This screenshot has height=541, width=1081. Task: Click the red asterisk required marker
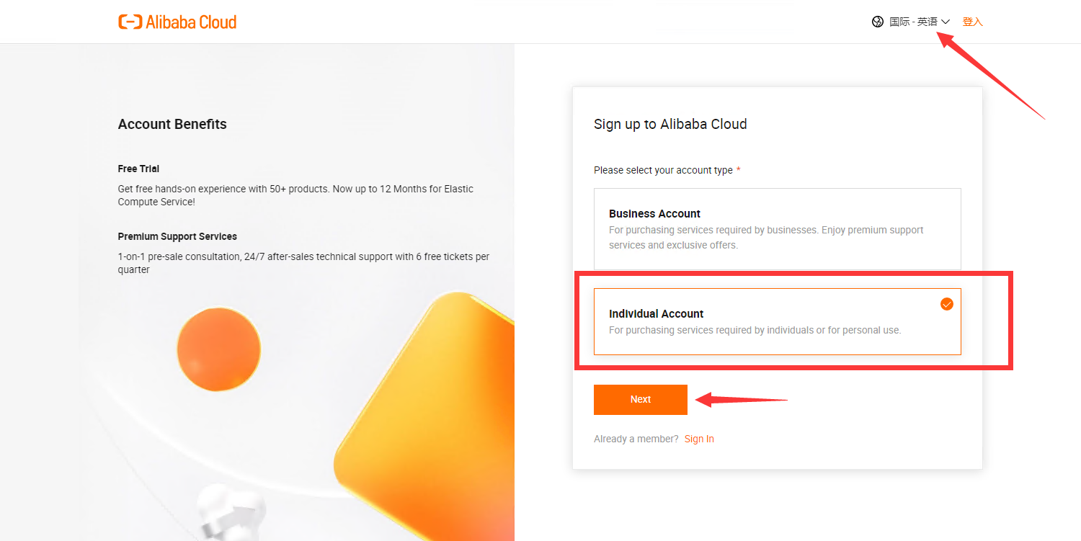(739, 171)
